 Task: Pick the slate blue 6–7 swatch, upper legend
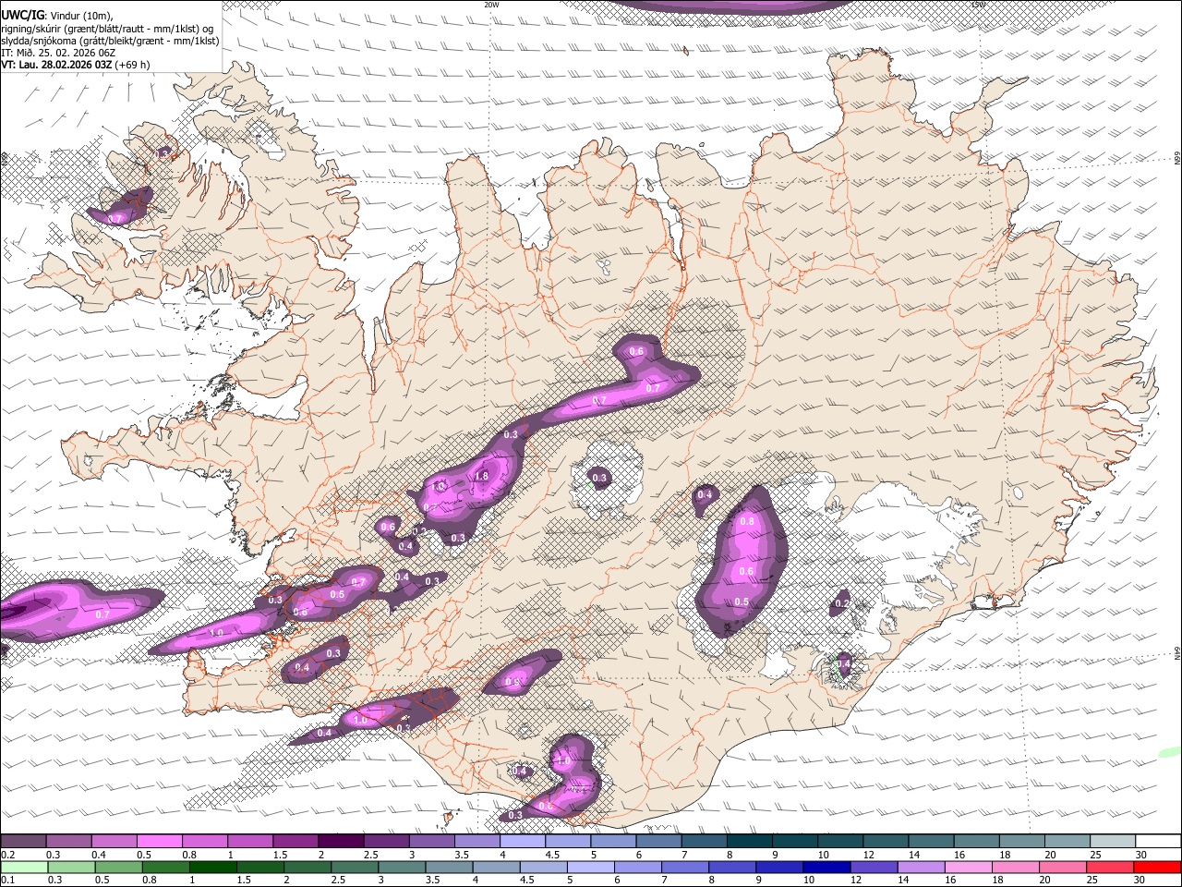658,842
